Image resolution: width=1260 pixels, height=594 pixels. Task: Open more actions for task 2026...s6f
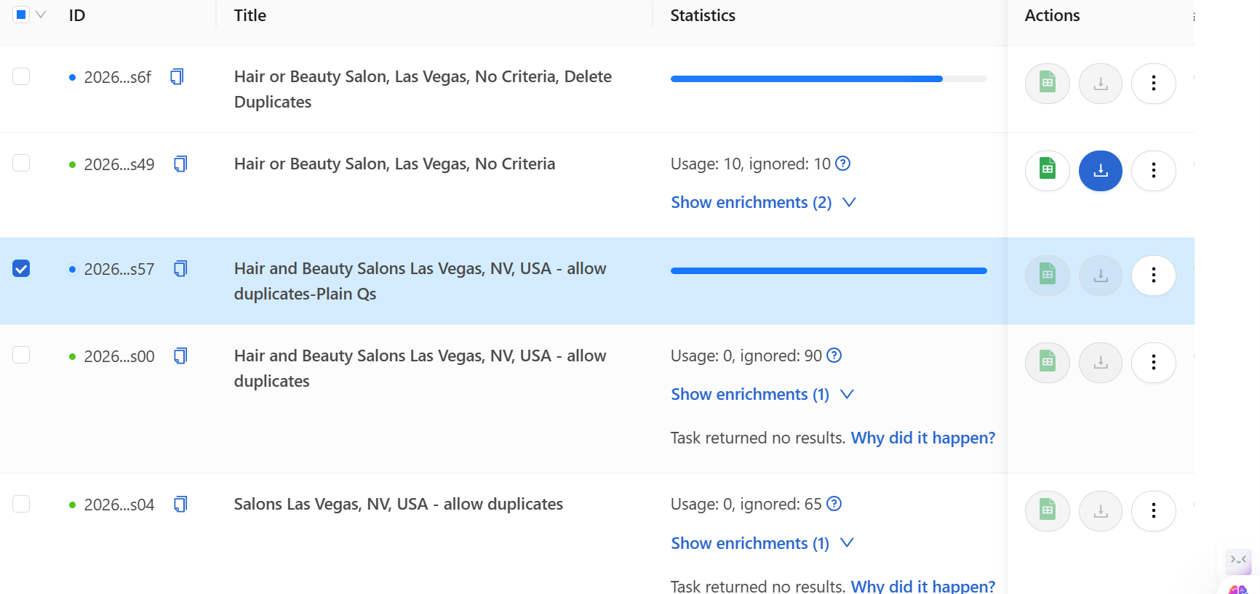click(1153, 84)
